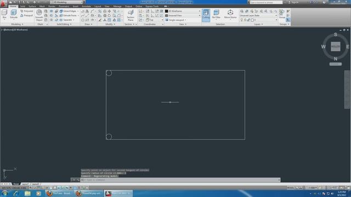Click the Separate solid editing tool
Image resolution: width=351 pixels, height=197 pixels.
pyautogui.click(x=66, y=20)
